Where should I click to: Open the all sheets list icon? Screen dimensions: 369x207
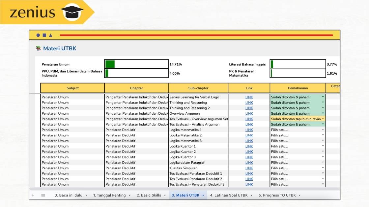(43, 195)
